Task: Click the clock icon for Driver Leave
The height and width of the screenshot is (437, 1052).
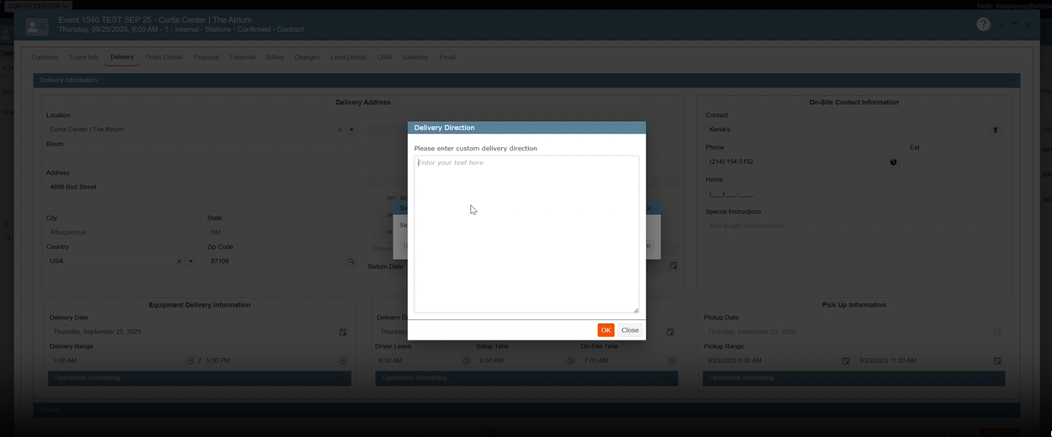Action: tap(467, 361)
